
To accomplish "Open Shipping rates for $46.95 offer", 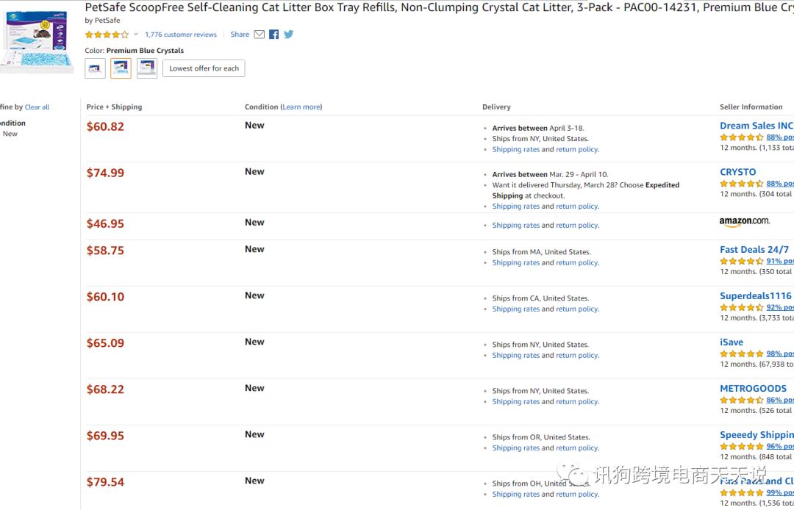I will pos(516,226).
